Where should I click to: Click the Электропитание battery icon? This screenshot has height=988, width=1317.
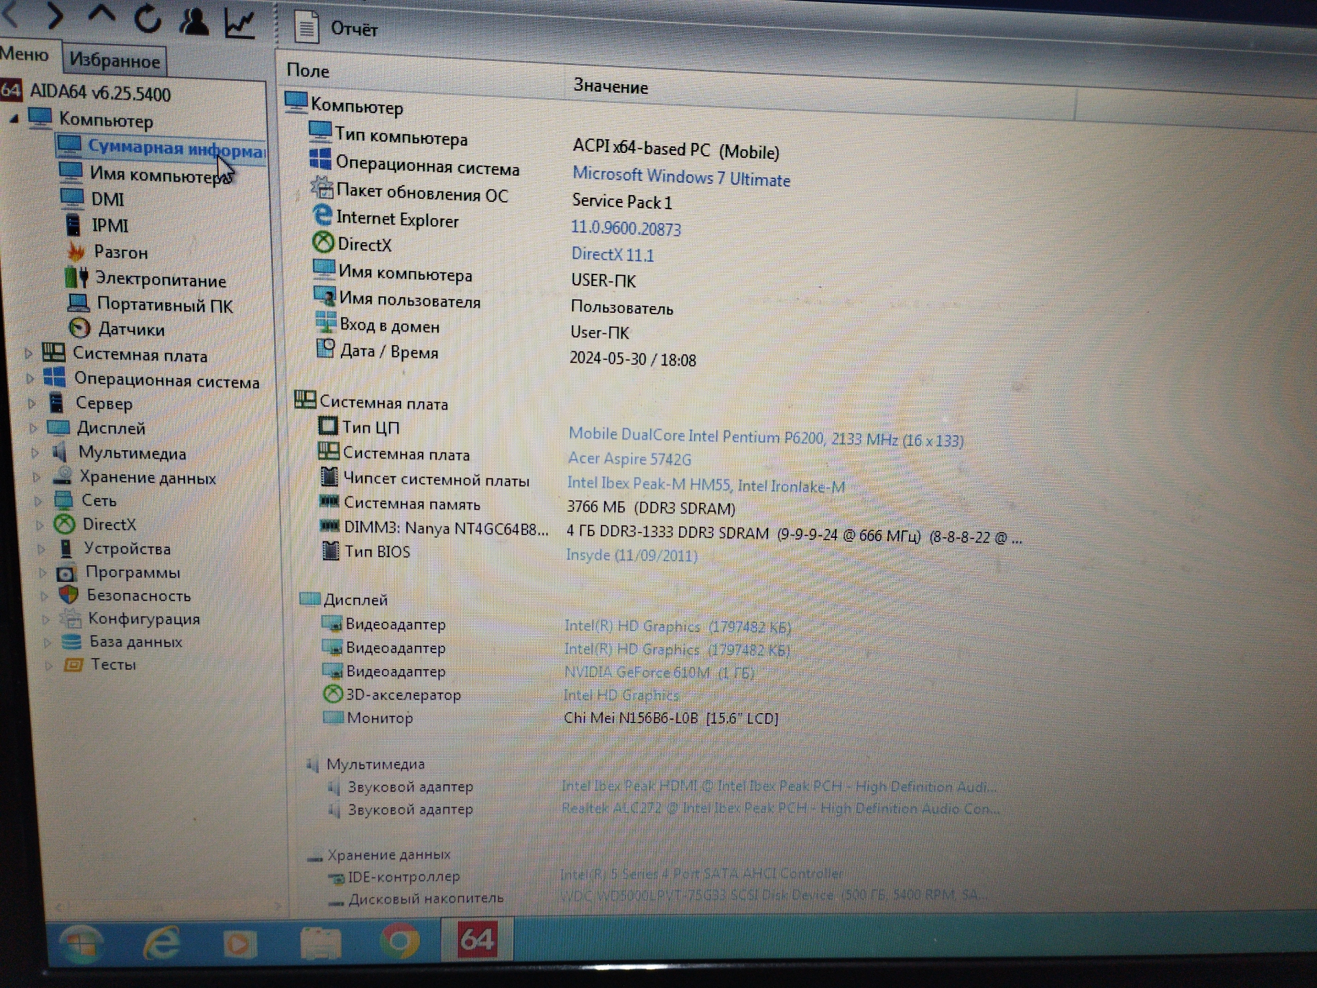pos(76,278)
